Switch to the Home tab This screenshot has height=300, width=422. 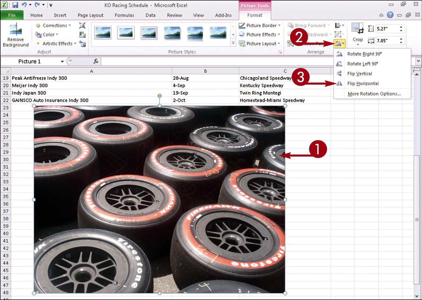coord(37,15)
